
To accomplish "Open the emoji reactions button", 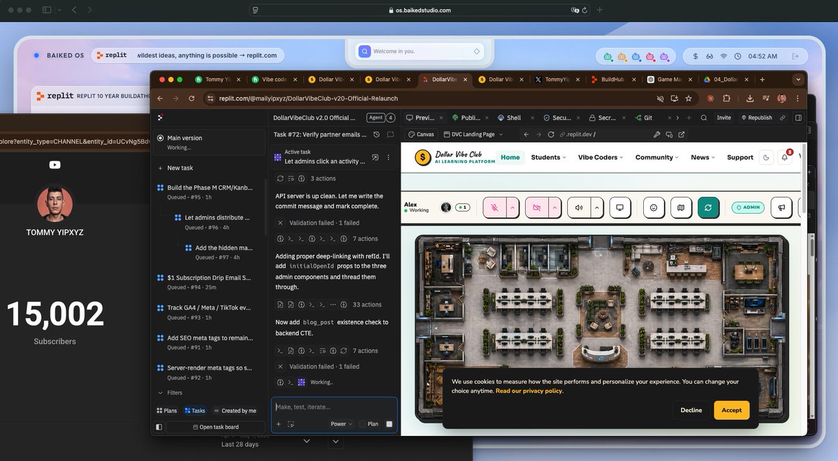I will (654, 207).
